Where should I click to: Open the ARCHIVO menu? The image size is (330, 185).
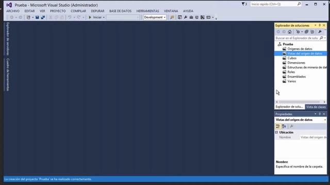pos(13,11)
